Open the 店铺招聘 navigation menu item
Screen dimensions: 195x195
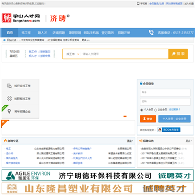pyautogui.click(x=58, y=33)
